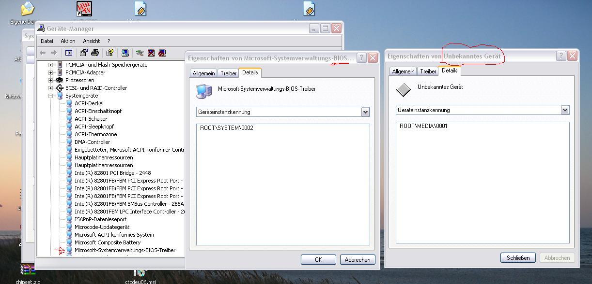The height and width of the screenshot is (284, 592).
Task: Expand the Prozessoren tree node
Action: pyautogui.click(x=50, y=80)
